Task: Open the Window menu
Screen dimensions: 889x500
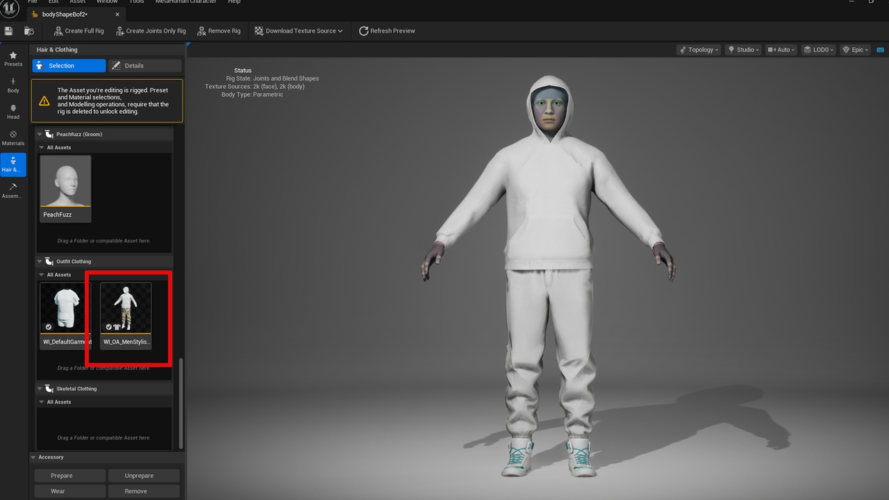Action: [107, 2]
